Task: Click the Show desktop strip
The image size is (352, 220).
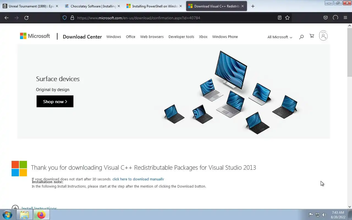Action: pyautogui.click(x=350, y=215)
